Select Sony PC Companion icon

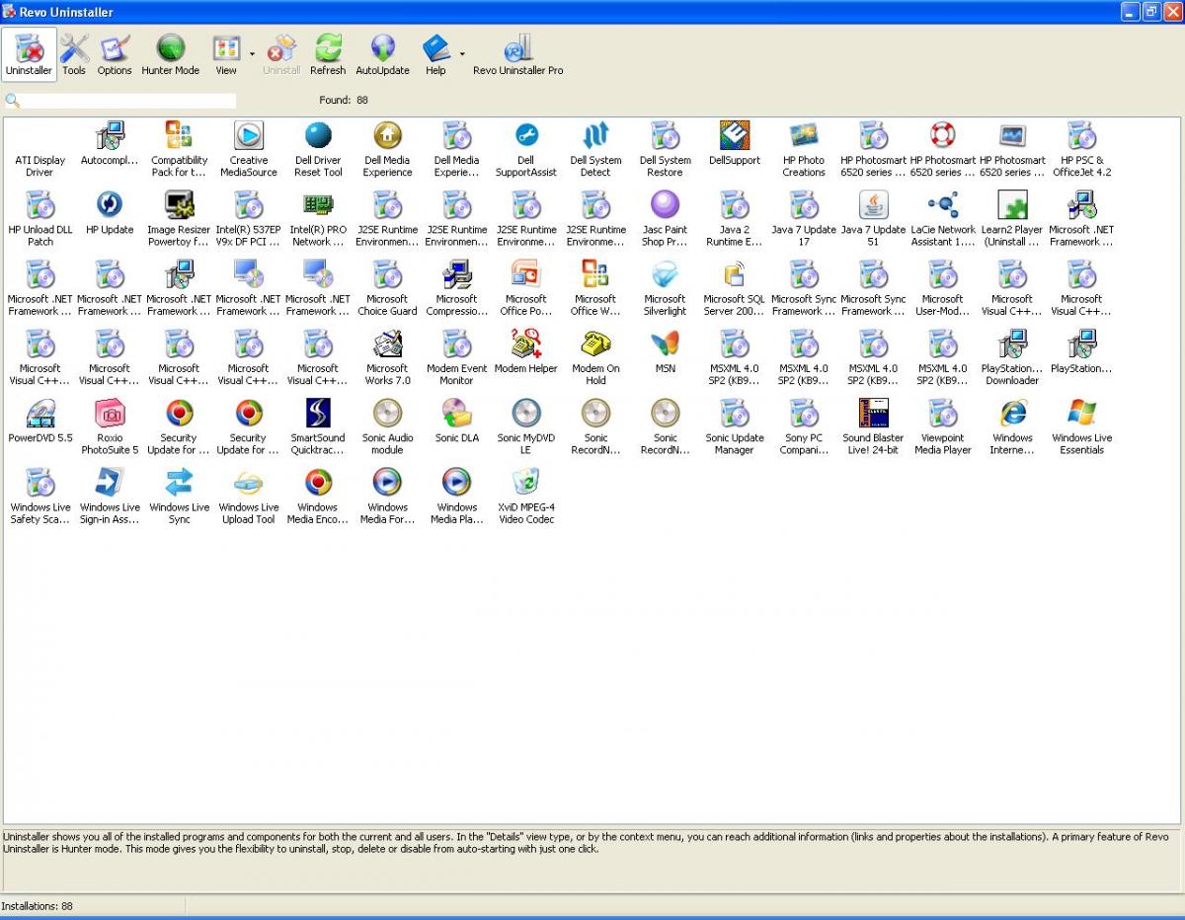pos(804,413)
